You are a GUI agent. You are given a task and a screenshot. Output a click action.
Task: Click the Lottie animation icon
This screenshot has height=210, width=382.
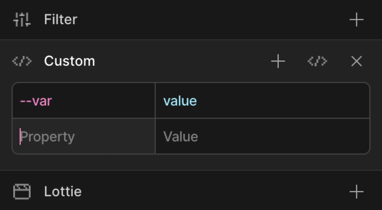click(x=22, y=191)
